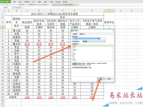The width and height of the screenshot is (143, 107).
Task: Close the Microsoft Excel 工作表.xlsx document tab
Action: point(51,5)
